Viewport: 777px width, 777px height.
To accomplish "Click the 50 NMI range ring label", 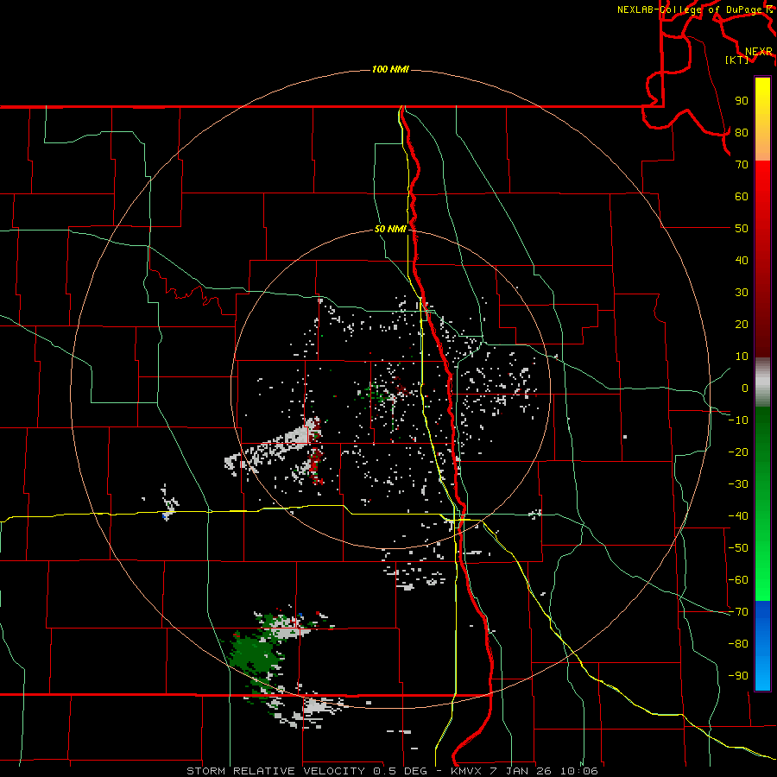I will click(390, 229).
